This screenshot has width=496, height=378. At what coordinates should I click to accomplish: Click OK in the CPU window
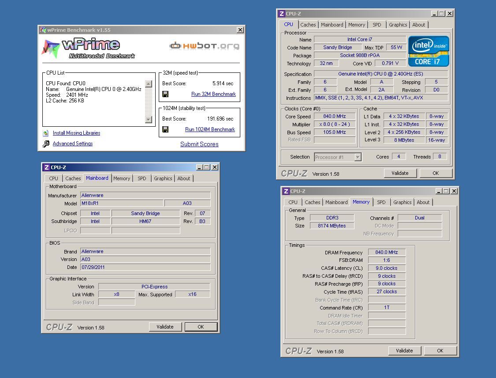(x=436, y=173)
